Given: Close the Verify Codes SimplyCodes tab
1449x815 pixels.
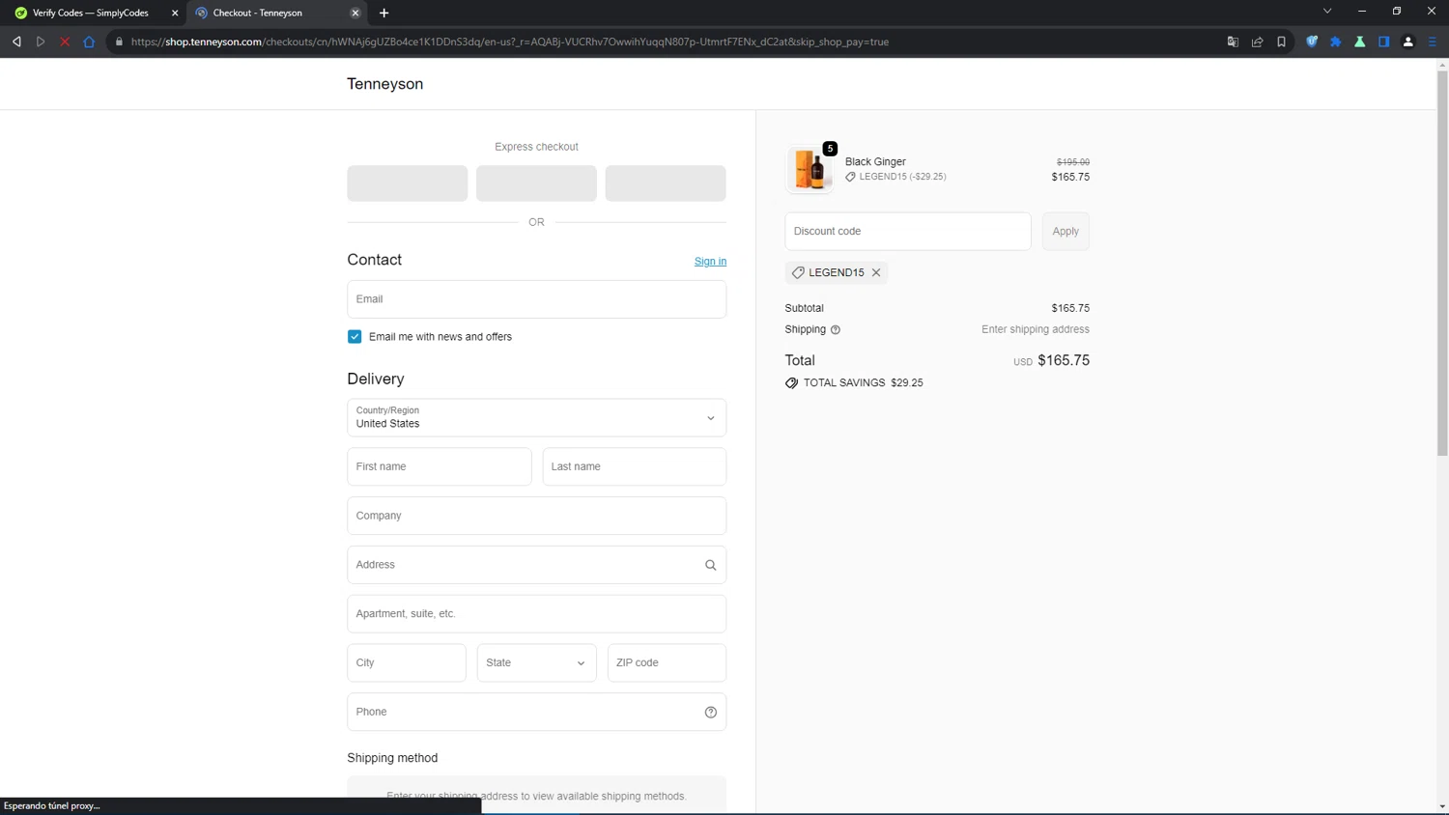Looking at the screenshot, I should pos(175,13).
